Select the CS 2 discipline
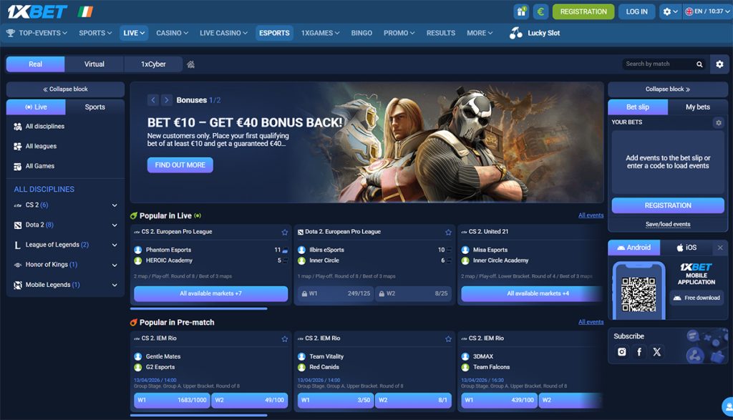The image size is (733, 420). pos(37,205)
